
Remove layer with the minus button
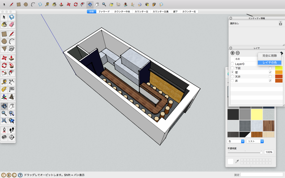click(x=238, y=53)
